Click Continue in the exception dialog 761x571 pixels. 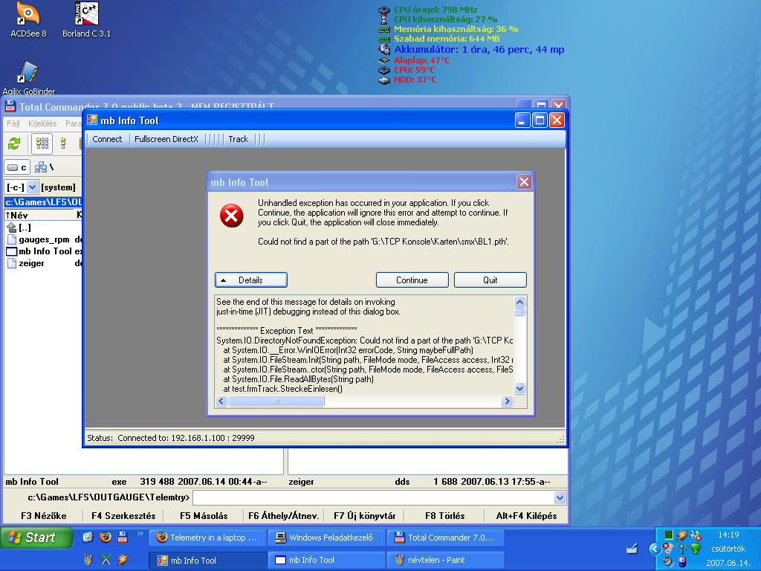tap(412, 280)
